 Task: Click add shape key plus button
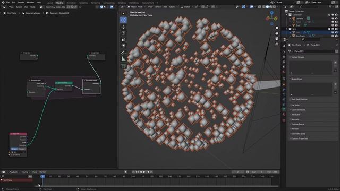pyautogui.click(x=335, y=84)
